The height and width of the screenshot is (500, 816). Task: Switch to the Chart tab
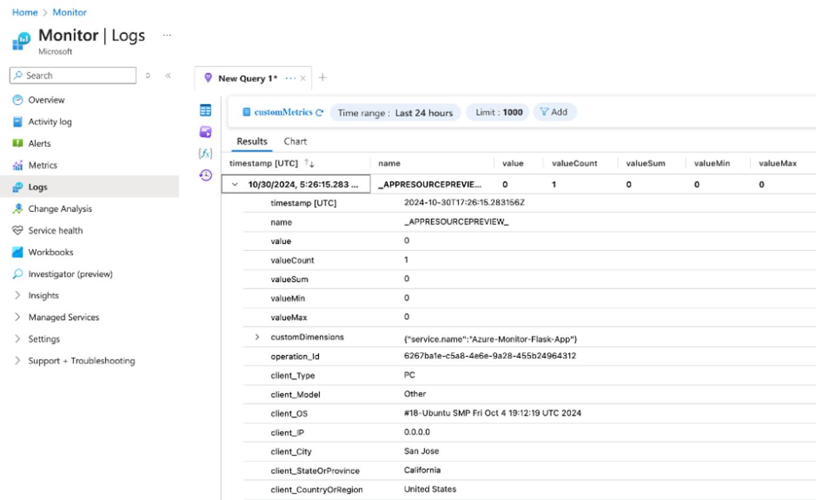[295, 141]
